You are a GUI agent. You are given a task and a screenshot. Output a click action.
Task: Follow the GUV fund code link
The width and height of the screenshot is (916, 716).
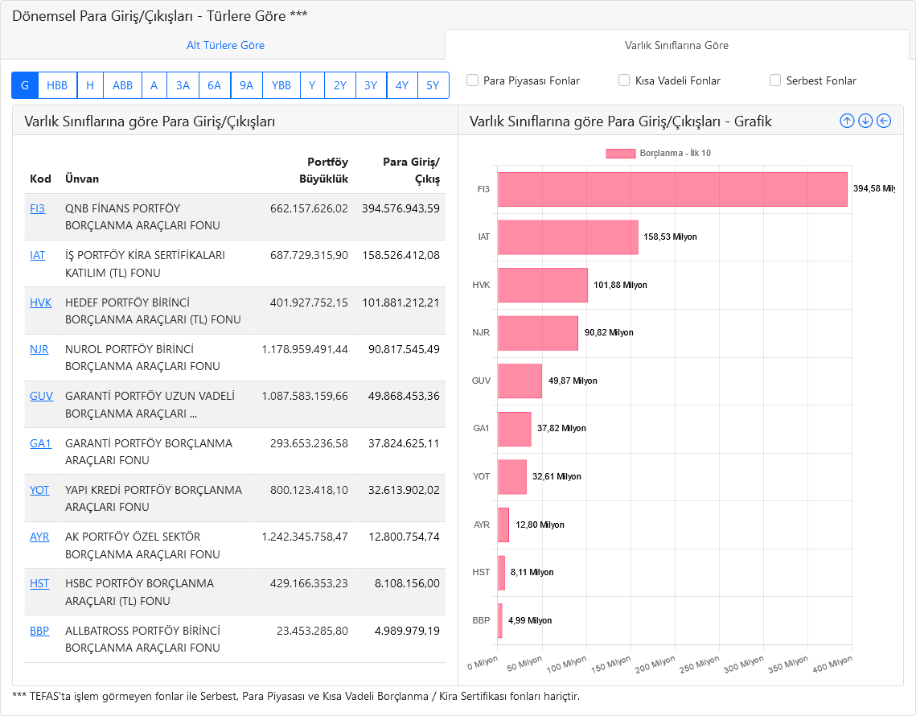click(x=42, y=397)
